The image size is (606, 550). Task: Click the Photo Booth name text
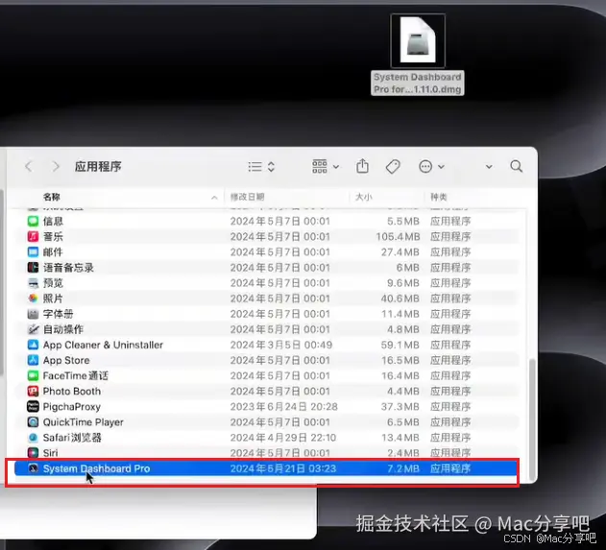71,391
